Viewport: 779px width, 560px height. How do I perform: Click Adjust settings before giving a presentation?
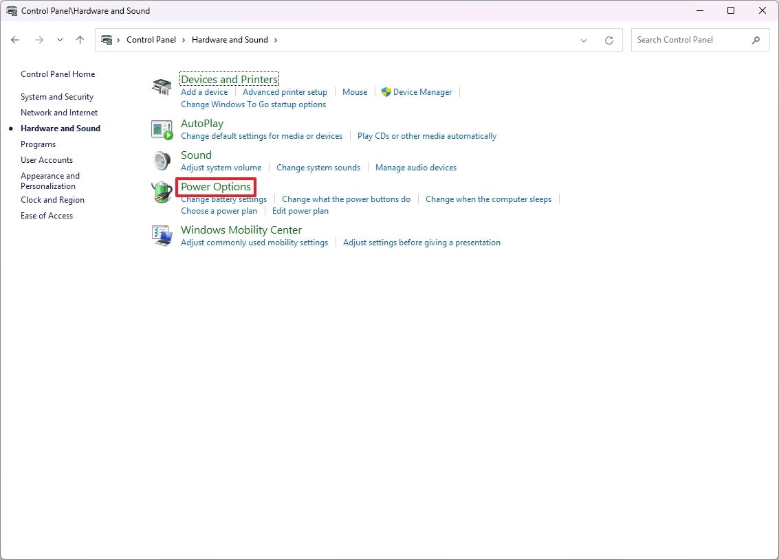pyautogui.click(x=421, y=242)
